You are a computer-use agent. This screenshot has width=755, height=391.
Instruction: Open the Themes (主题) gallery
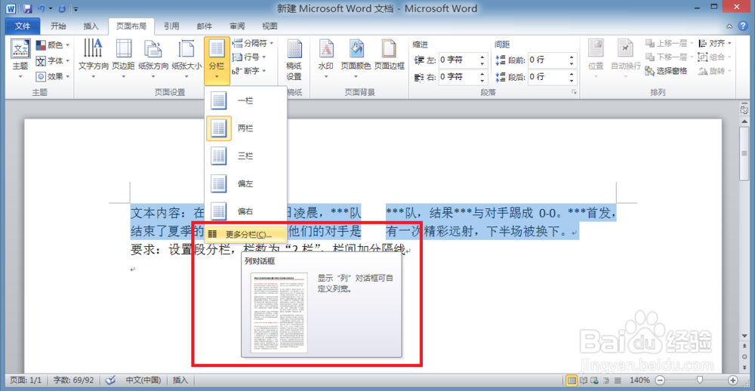pos(20,59)
